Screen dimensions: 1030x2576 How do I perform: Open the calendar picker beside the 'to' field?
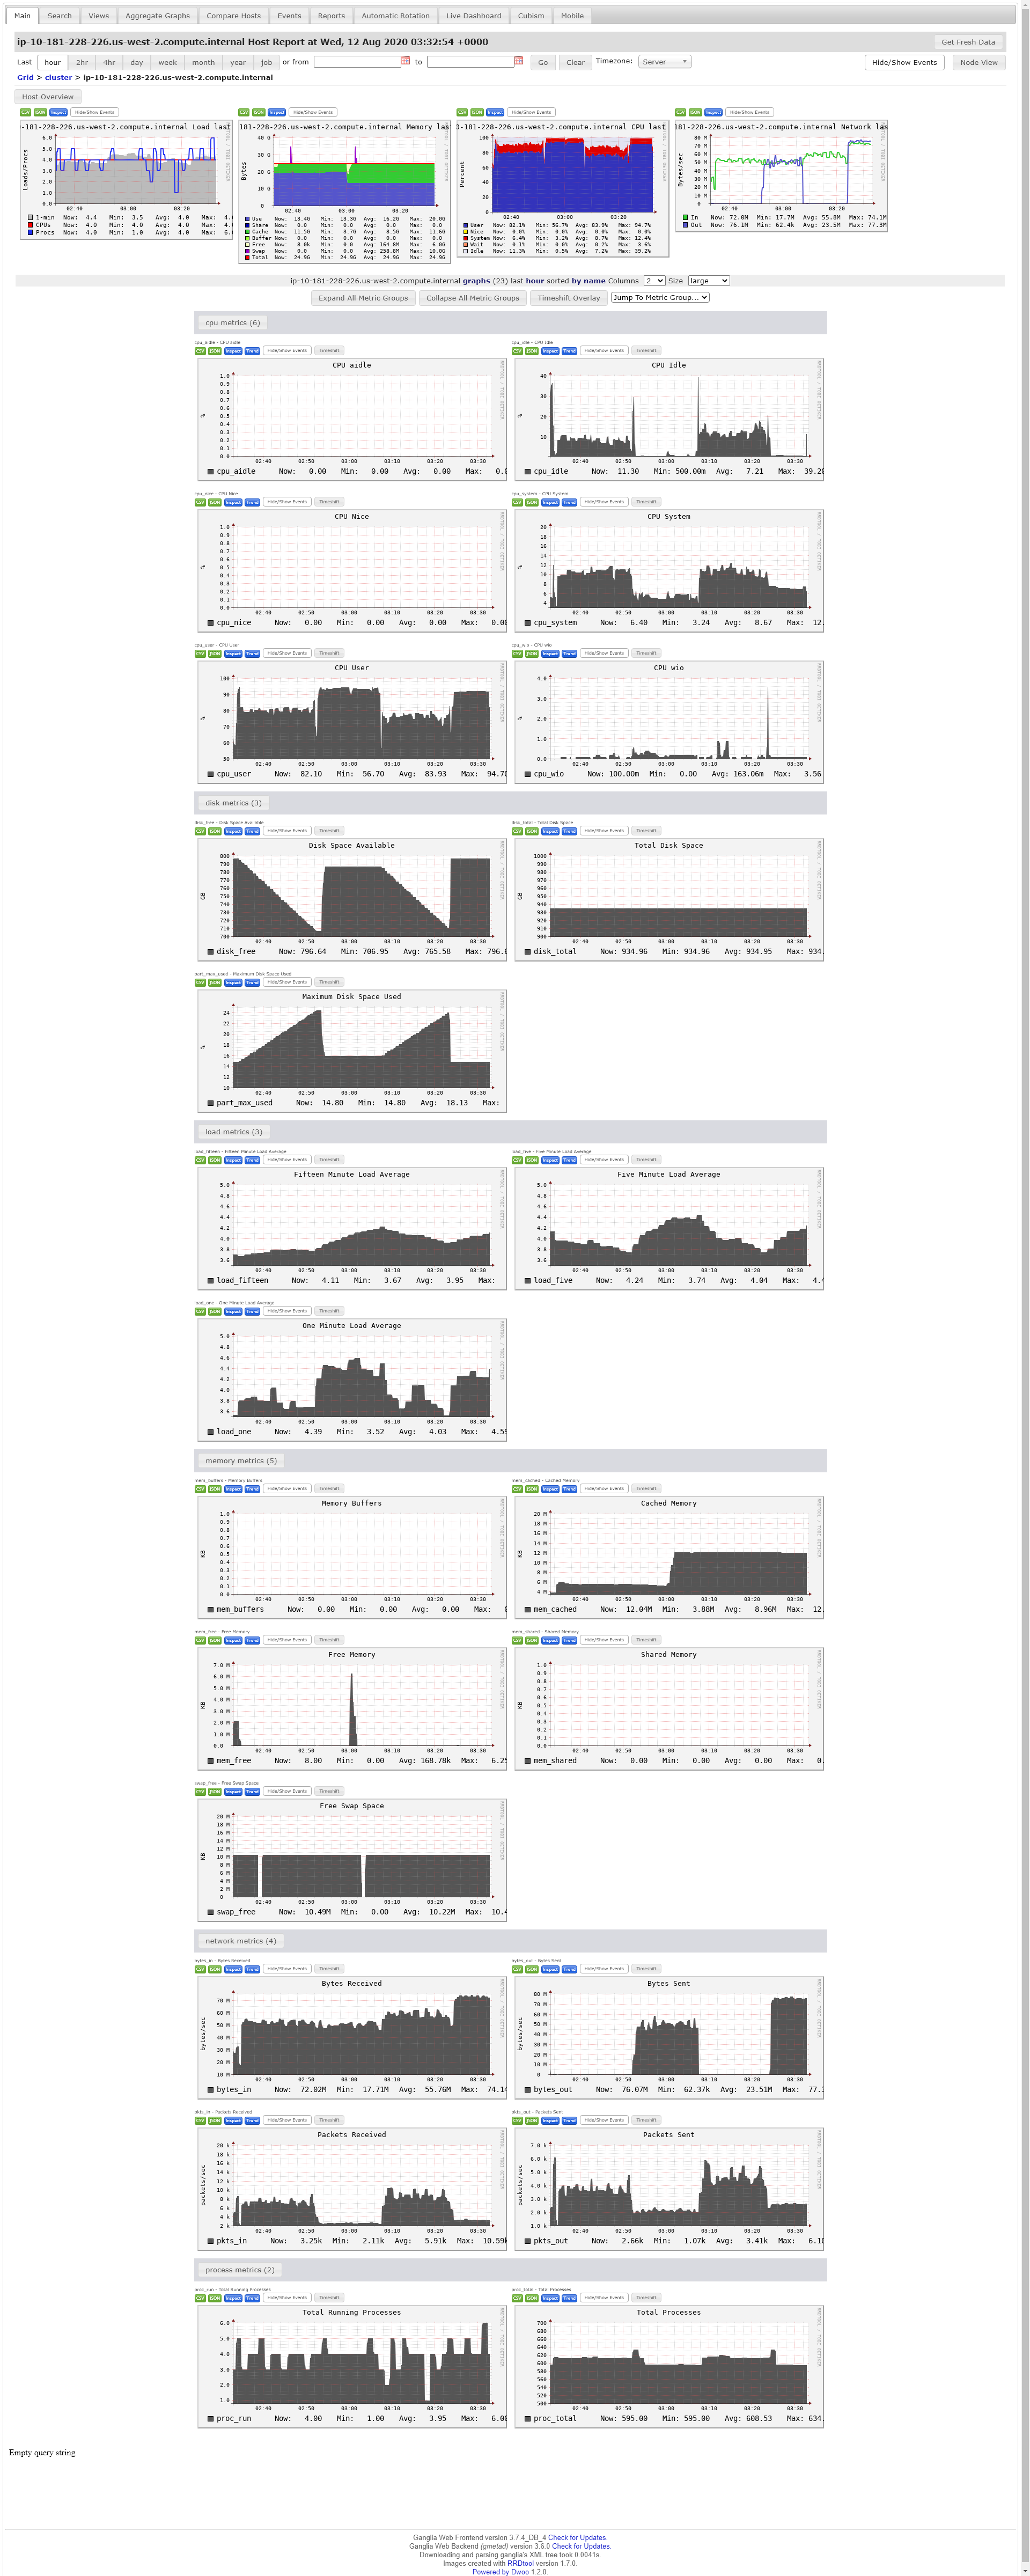[x=518, y=62]
